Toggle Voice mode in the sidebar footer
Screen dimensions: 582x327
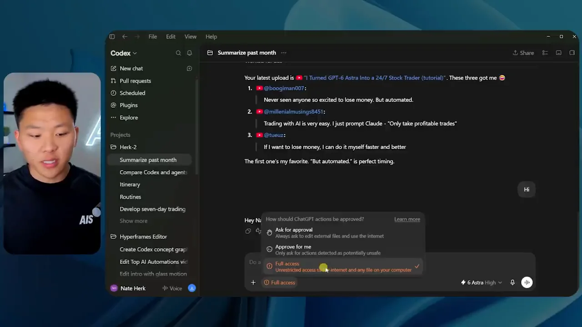coord(172,288)
